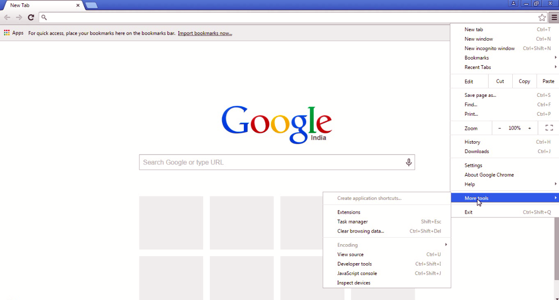Select Find... in the Chrome menu
This screenshot has width=559, height=300.
click(x=504, y=104)
